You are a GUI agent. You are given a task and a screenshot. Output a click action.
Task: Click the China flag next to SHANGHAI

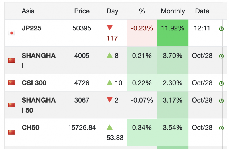(12, 60)
